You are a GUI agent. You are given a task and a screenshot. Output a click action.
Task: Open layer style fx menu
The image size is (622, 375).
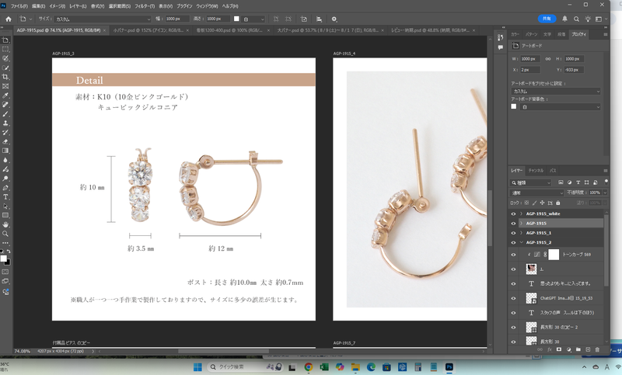point(550,349)
